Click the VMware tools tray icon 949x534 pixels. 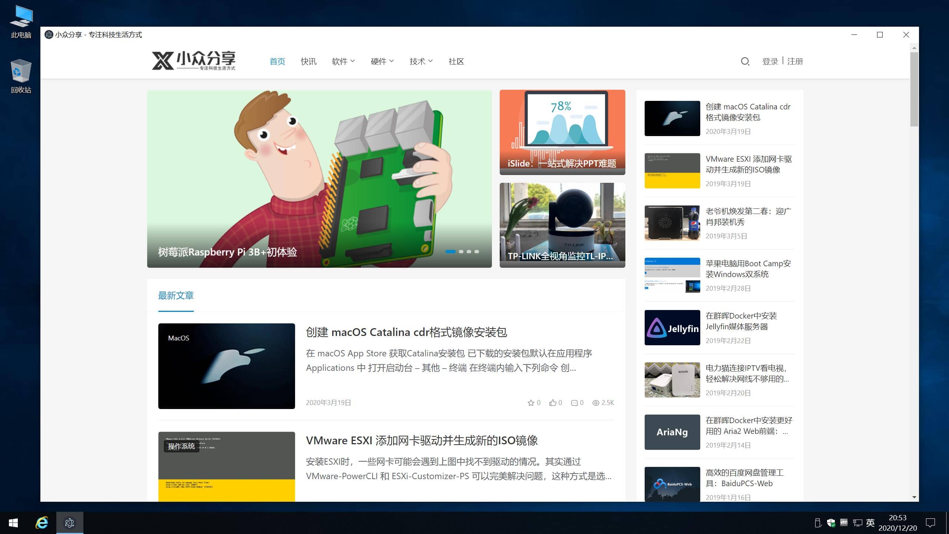[x=844, y=523]
